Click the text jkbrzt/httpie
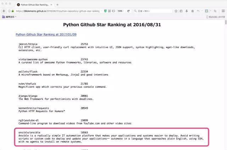 point(28,44)
